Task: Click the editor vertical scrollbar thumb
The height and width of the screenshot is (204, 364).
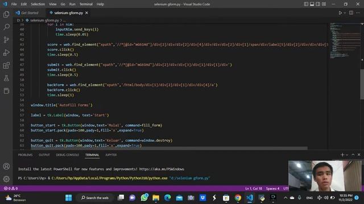Action: click(x=362, y=84)
